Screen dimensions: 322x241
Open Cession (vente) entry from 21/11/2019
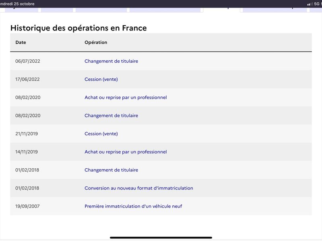tap(101, 134)
